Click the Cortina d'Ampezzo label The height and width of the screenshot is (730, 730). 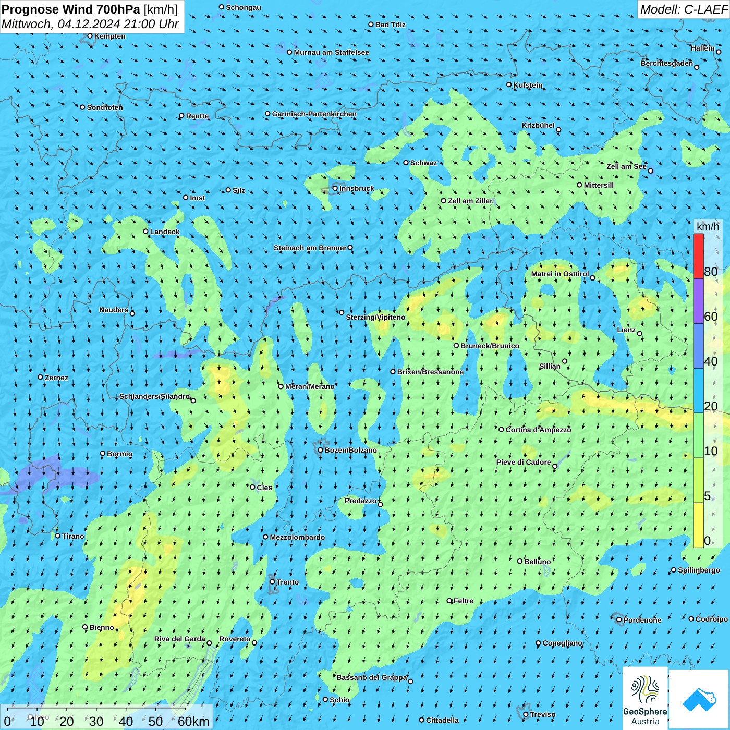(x=538, y=430)
